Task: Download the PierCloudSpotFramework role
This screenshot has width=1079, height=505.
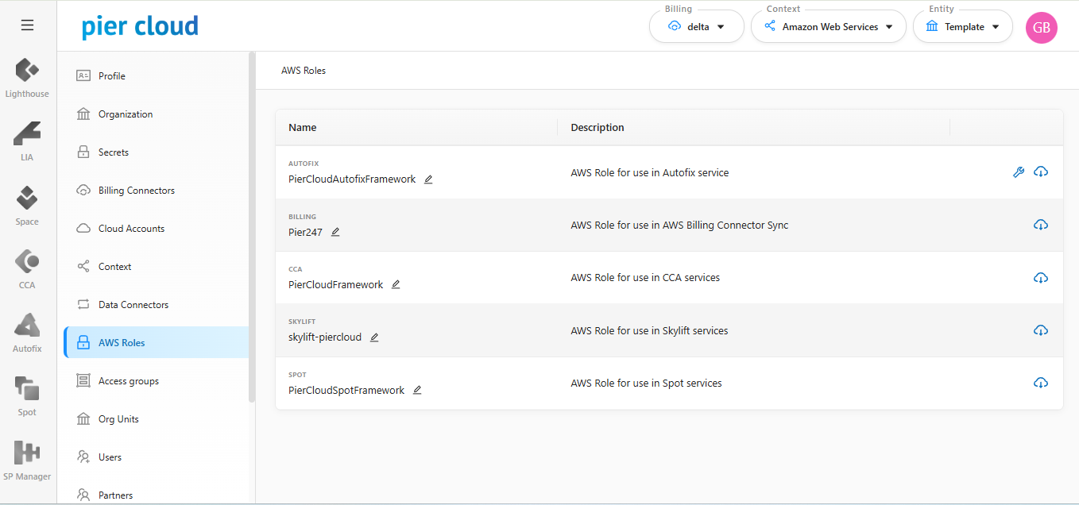Action: (1041, 384)
